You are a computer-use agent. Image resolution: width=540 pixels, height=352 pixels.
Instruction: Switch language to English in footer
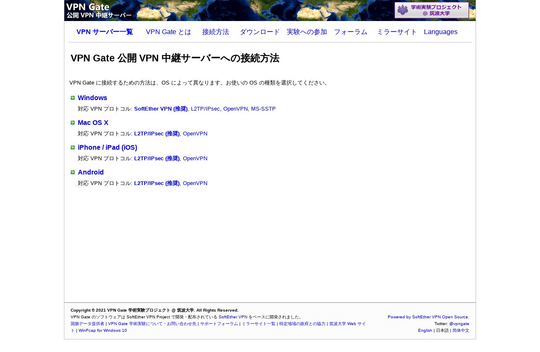pos(425,331)
